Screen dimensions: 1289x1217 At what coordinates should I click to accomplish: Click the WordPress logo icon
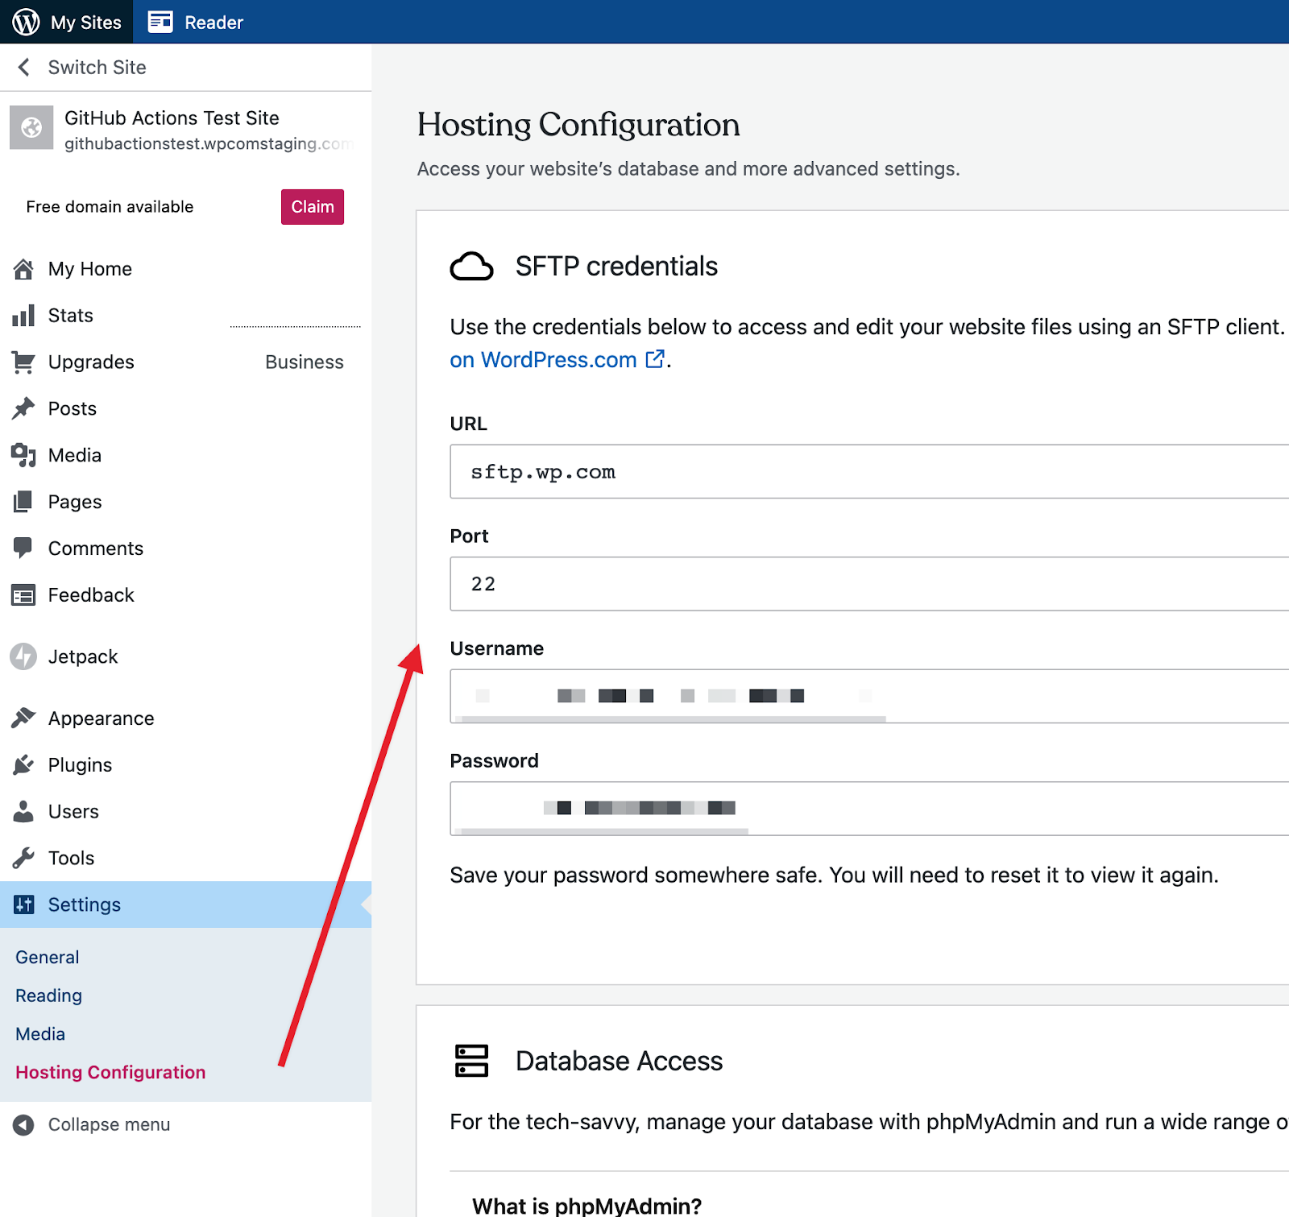pyautogui.click(x=26, y=22)
